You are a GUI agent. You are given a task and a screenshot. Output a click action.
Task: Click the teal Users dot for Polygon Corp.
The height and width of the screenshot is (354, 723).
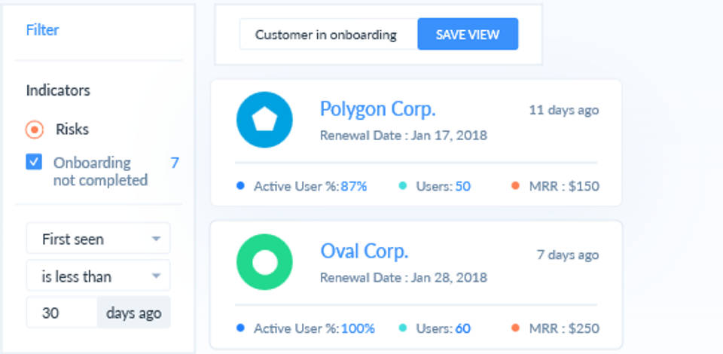403,185
